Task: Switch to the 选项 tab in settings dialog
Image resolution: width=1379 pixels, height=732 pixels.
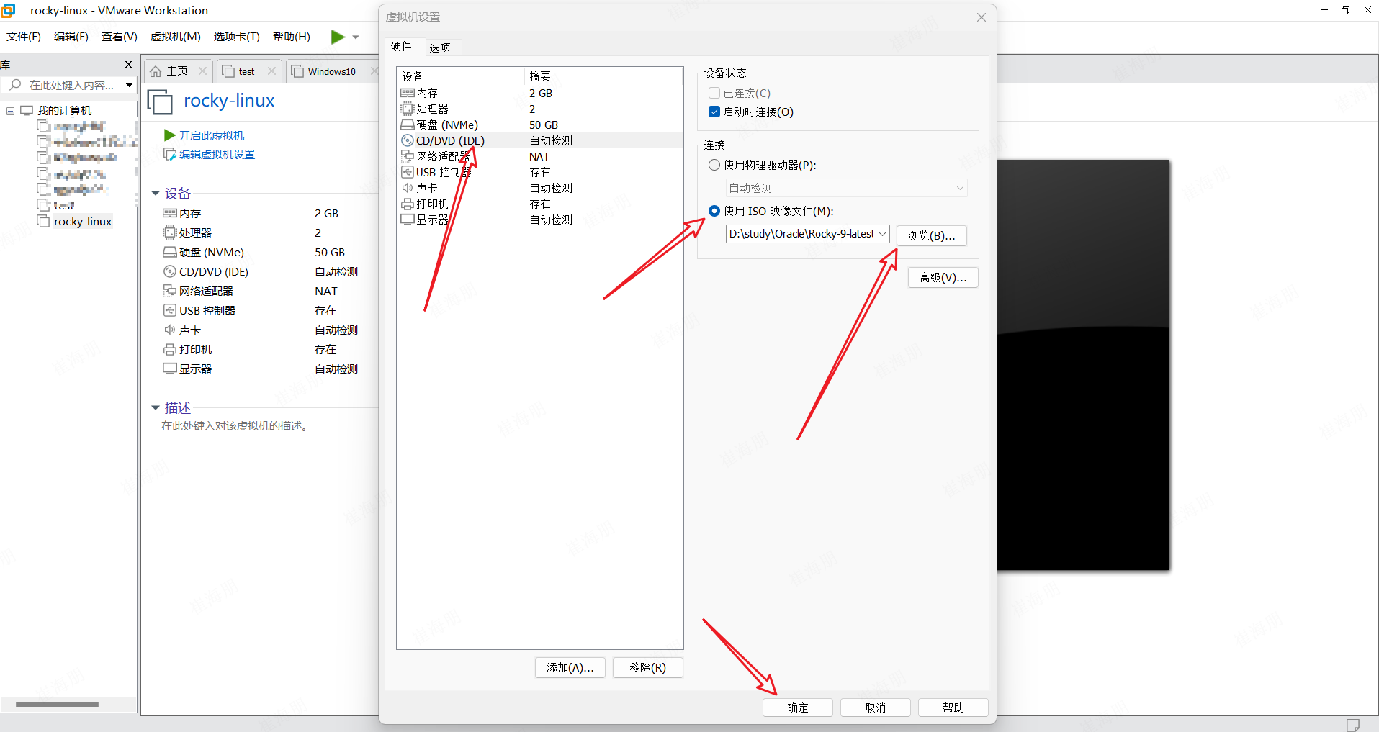Action: pyautogui.click(x=440, y=48)
